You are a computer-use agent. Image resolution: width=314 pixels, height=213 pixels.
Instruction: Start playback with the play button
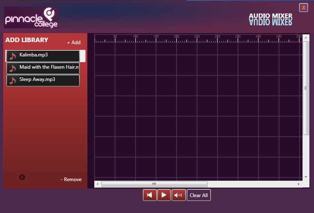(x=164, y=195)
